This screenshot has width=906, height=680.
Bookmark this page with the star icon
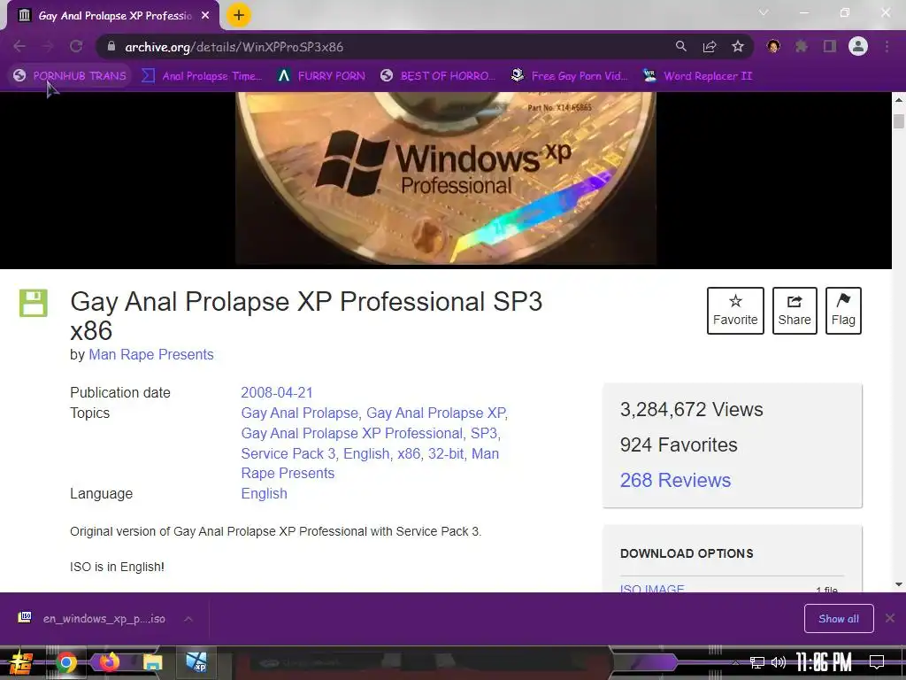tap(738, 46)
